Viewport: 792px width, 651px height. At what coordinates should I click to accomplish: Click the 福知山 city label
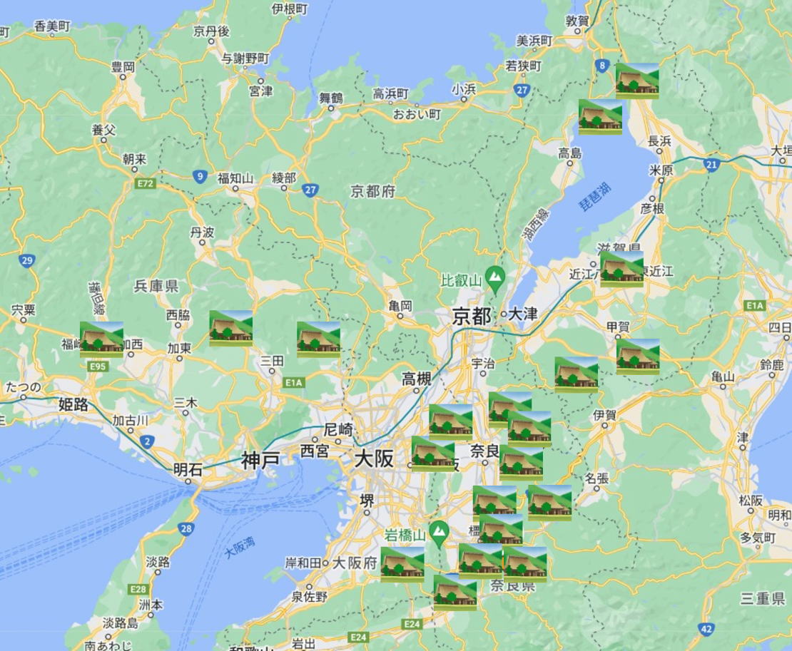235,178
